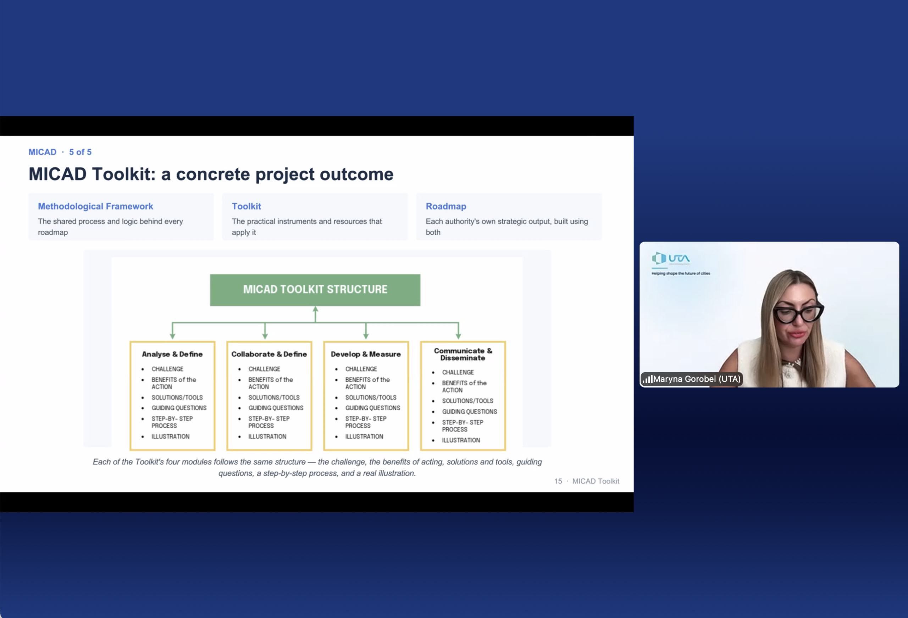Screen dimensions: 908x618
Task: Open the Methodological Framework card
Action: pos(121,216)
